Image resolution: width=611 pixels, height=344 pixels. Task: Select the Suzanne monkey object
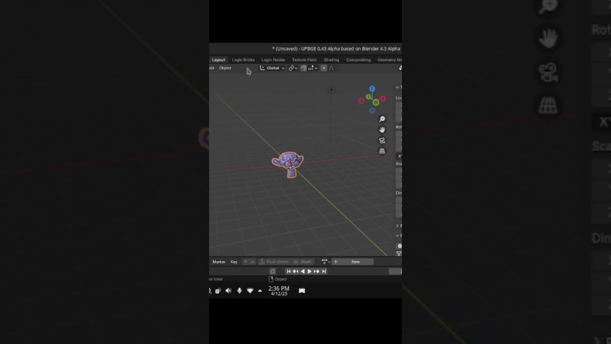[x=288, y=164]
